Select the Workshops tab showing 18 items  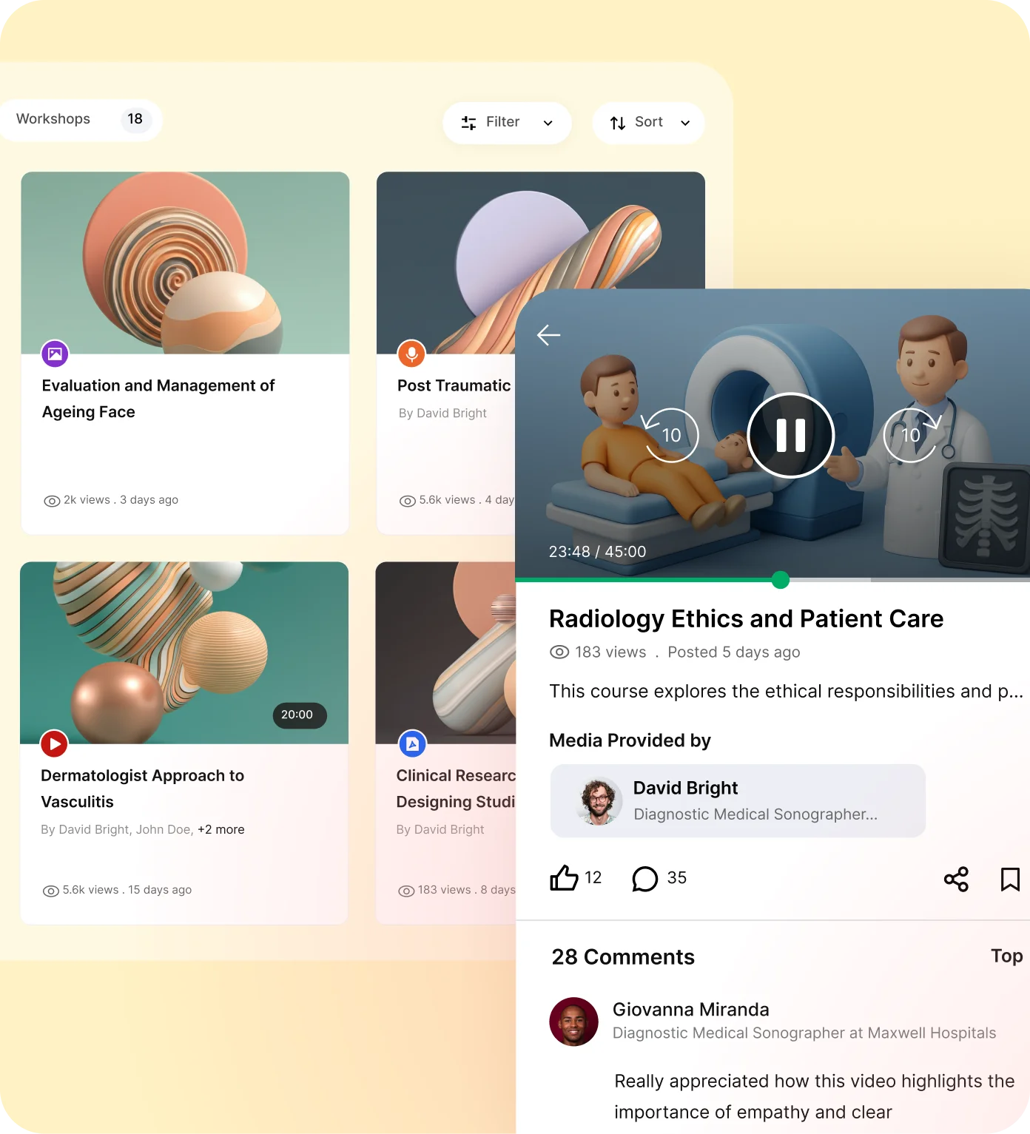tap(80, 119)
